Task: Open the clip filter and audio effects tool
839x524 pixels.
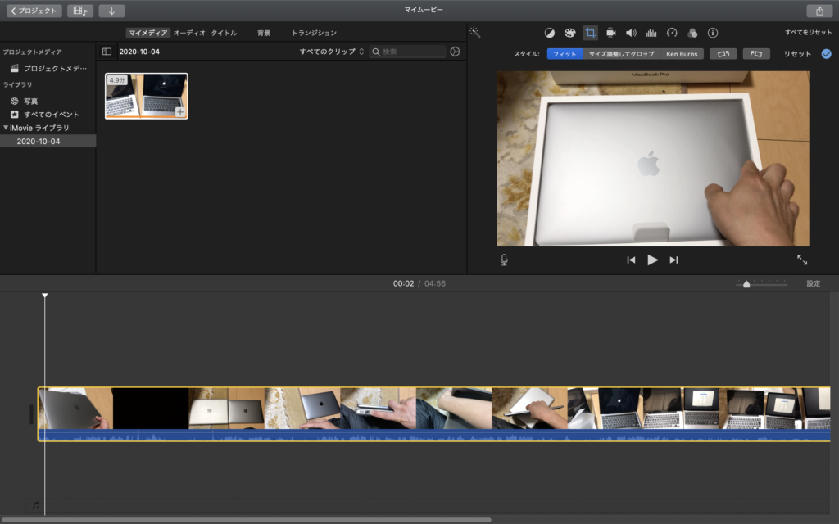Action: (692, 33)
